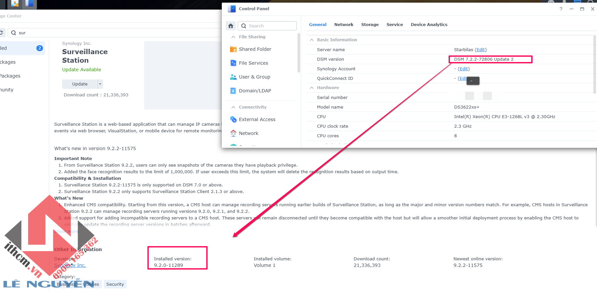Click the Update Available status text
The image size is (597, 291).
pyautogui.click(x=82, y=70)
